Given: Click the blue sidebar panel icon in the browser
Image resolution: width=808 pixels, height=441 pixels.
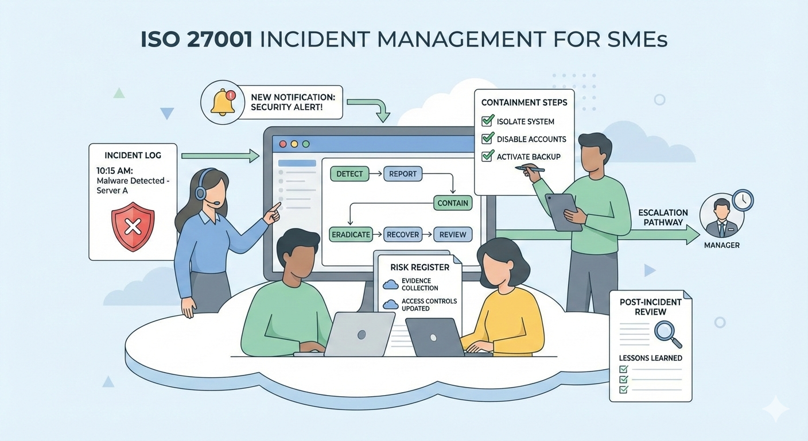Looking at the screenshot, I should [x=296, y=163].
